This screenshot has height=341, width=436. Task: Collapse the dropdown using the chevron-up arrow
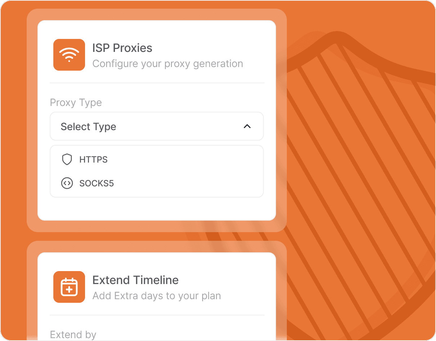coord(247,126)
